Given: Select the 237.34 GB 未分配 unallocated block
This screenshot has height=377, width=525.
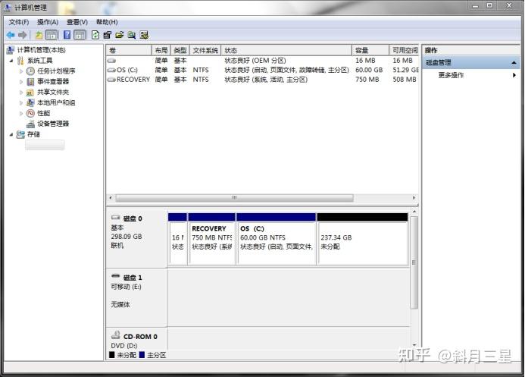Looking at the screenshot, I should tap(363, 239).
